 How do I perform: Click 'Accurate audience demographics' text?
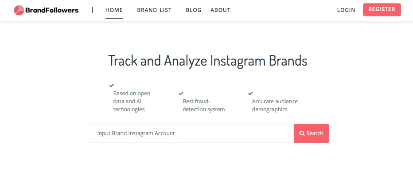point(275,106)
